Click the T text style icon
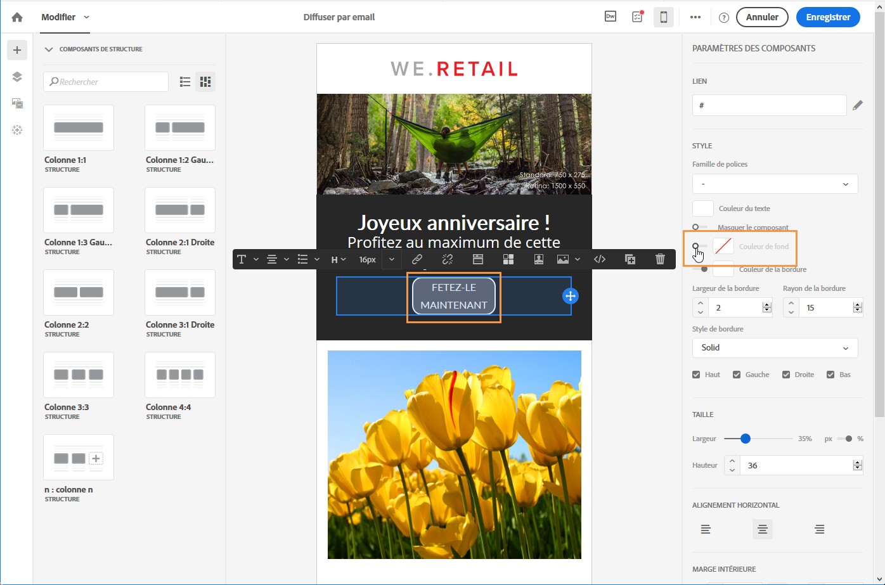 (242, 259)
